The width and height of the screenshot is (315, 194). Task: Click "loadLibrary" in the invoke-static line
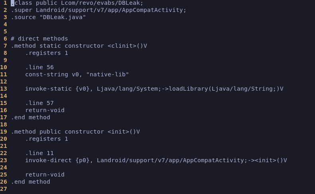tap(188, 89)
